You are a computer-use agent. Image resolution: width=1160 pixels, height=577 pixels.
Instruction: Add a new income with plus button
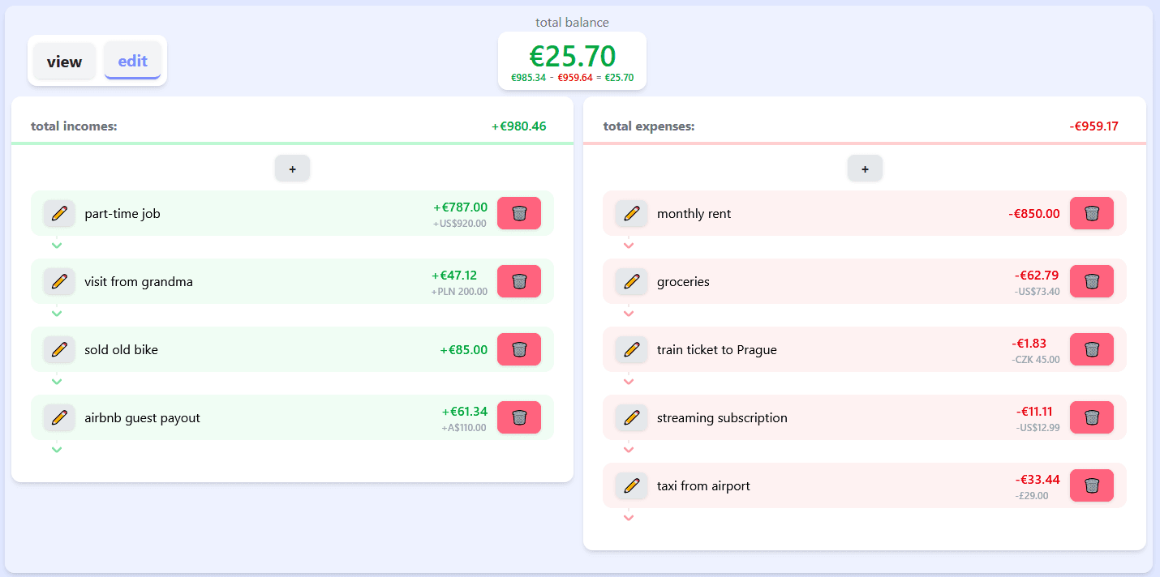pos(292,169)
